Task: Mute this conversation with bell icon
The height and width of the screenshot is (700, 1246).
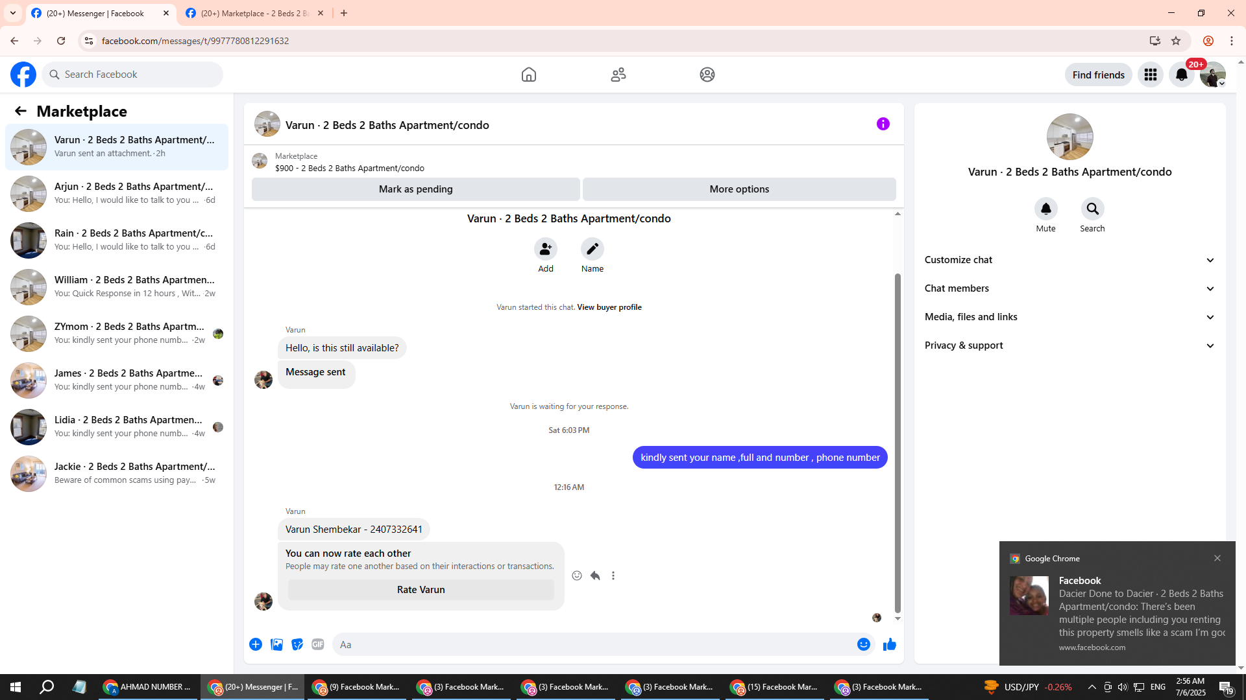Action: tap(1045, 209)
